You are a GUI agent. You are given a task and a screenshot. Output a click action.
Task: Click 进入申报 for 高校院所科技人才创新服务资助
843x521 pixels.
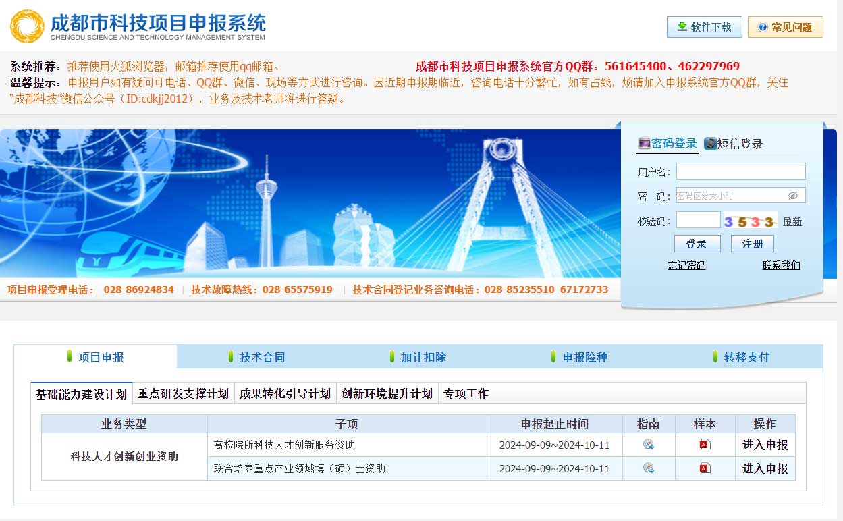pyautogui.click(x=765, y=445)
